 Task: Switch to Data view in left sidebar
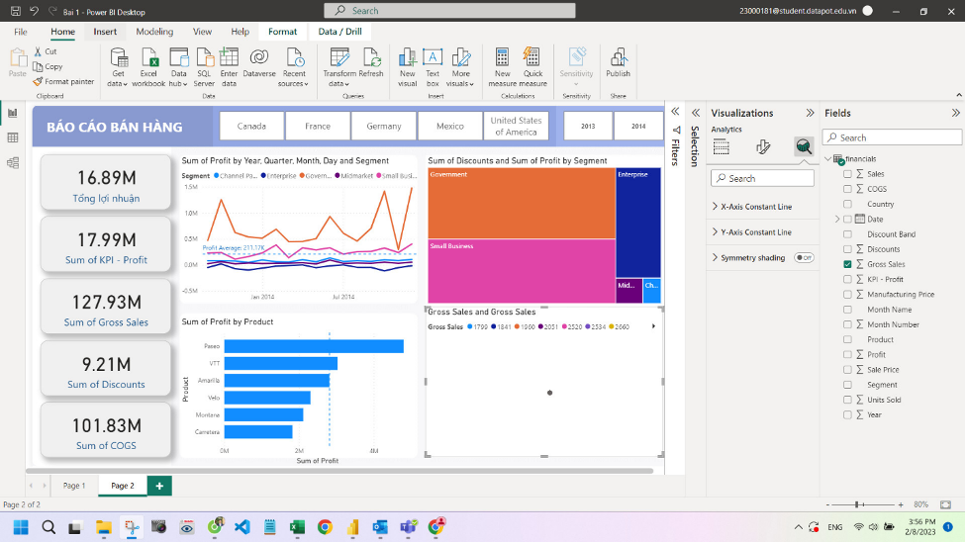point(13,137)
